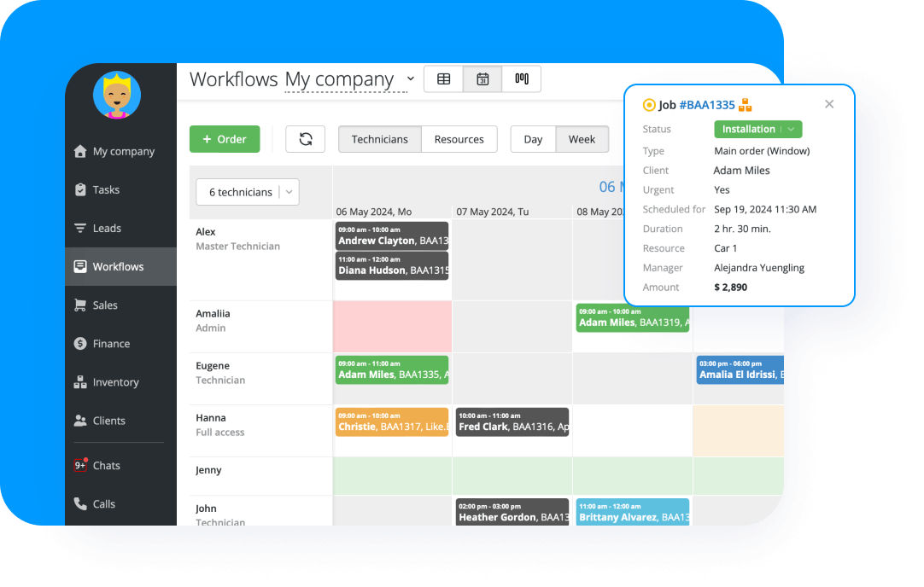Click the green Order button
This screenshot has height=587, width=924.
click(x=225, y=138)
